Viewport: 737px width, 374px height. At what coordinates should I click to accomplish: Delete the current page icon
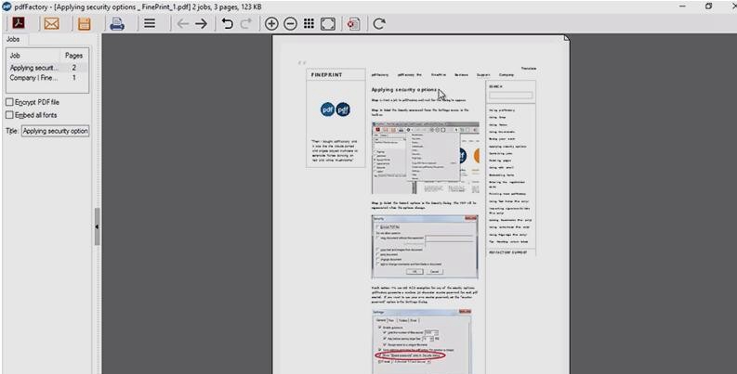pyautogui.click(x=353, y=24)
